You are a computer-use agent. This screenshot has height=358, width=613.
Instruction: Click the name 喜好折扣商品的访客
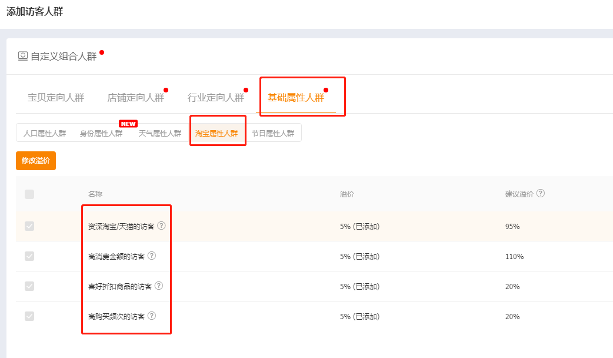(120, 287)
